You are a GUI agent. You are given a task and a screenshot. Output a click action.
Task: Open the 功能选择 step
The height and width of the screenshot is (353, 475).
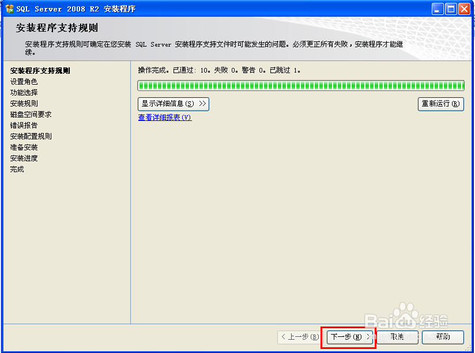tap(23, 92)
